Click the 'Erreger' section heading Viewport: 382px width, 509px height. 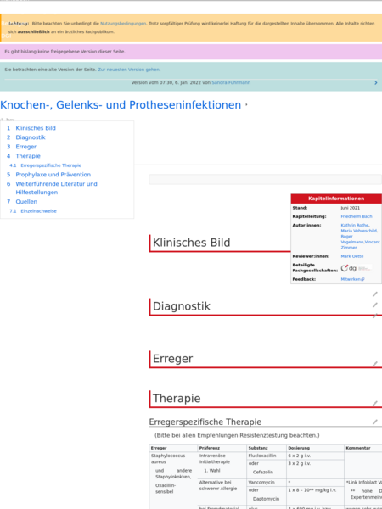(173, 359)
